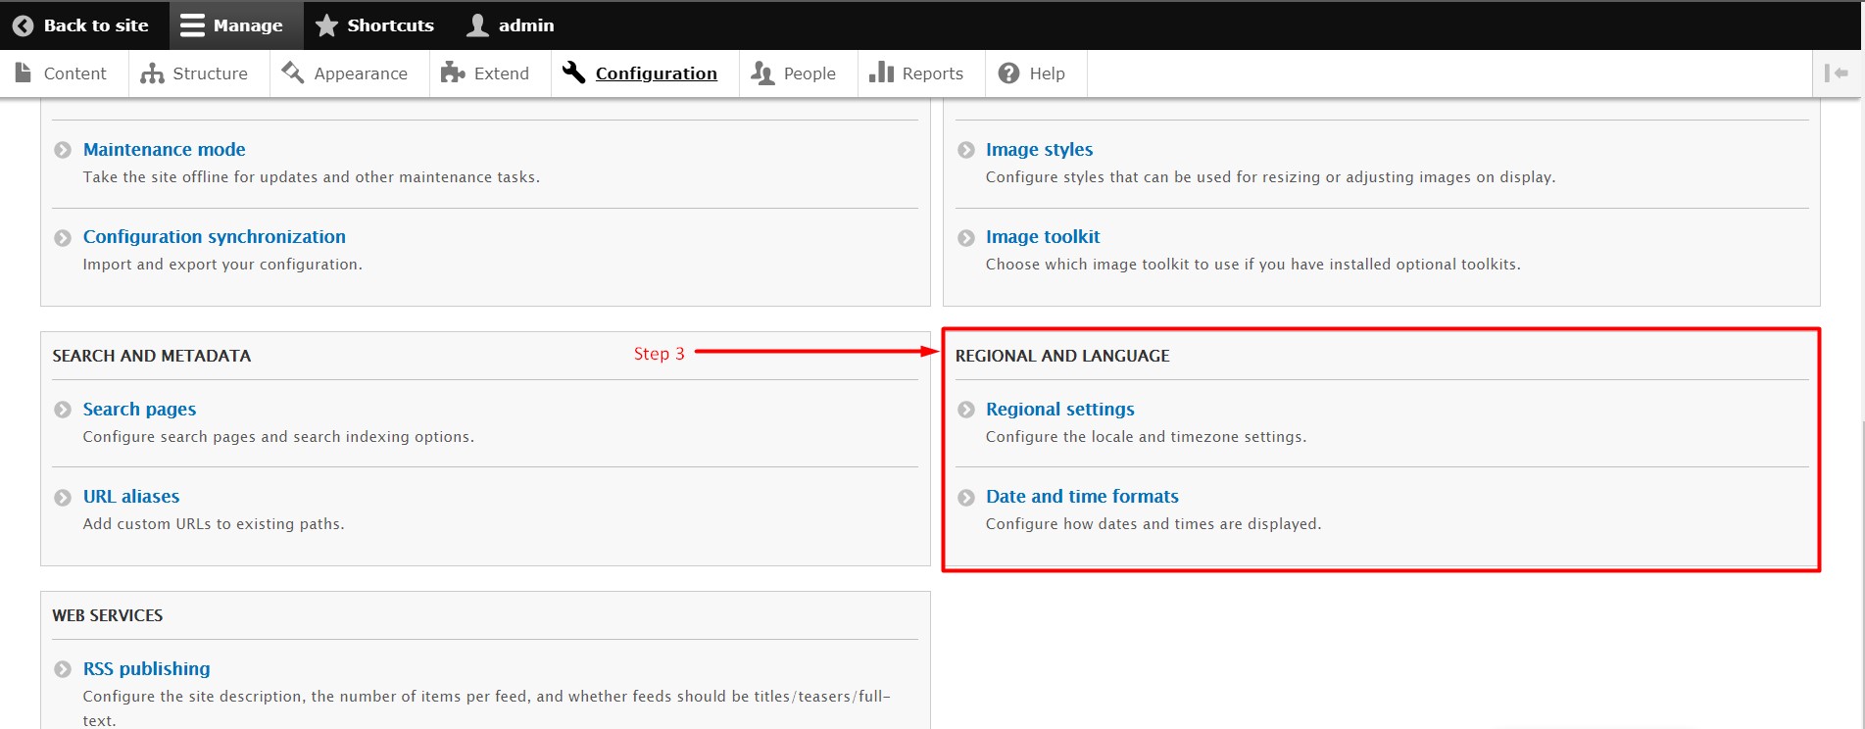Open the Regional settings link

[1060, 410]
